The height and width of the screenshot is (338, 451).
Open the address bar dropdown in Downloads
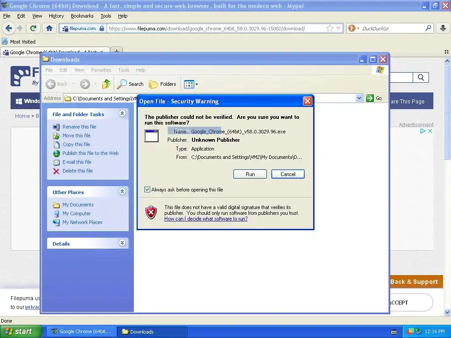(x=359, y=98)
